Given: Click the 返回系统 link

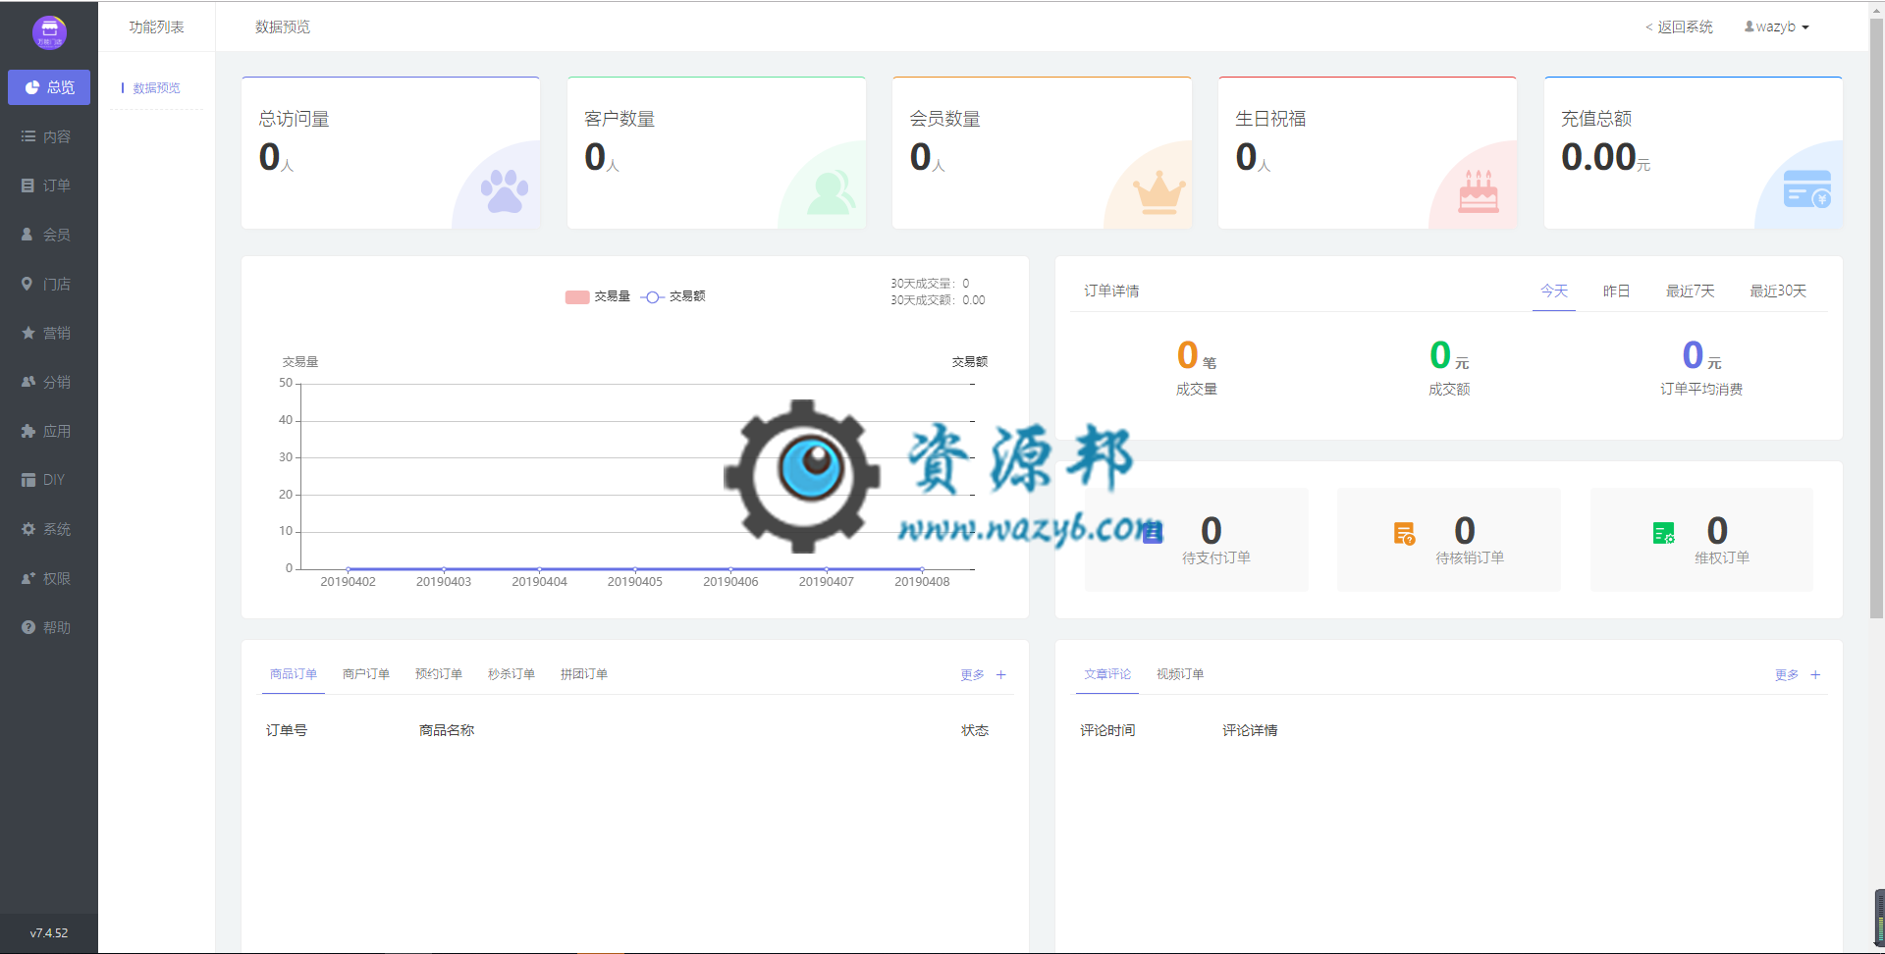Looking at the screenshot, I should (1679, 26).
